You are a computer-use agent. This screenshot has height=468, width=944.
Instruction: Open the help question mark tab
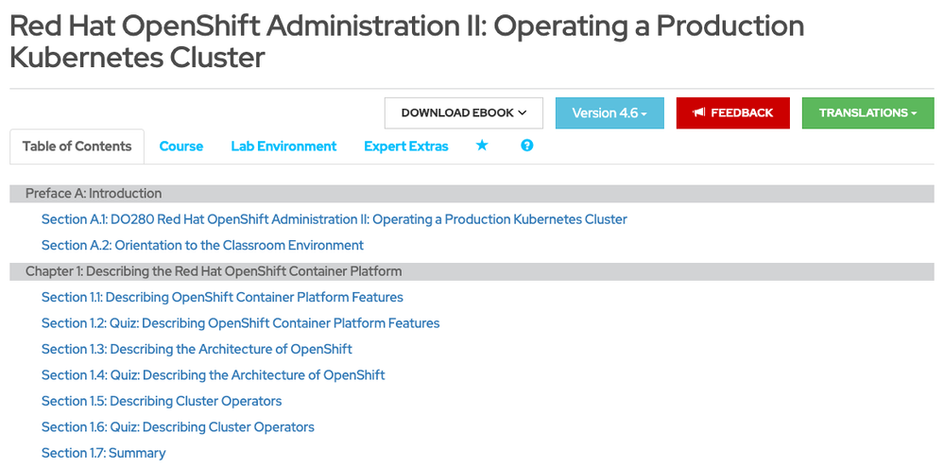tap(527, 146)
